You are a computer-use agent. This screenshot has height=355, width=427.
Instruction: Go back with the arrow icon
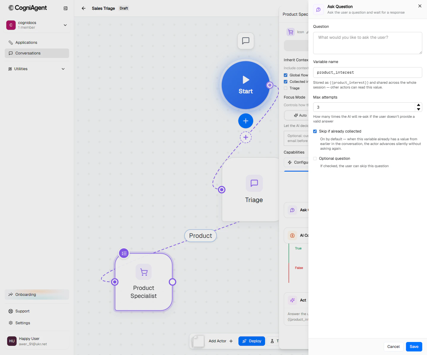[84, 8]
